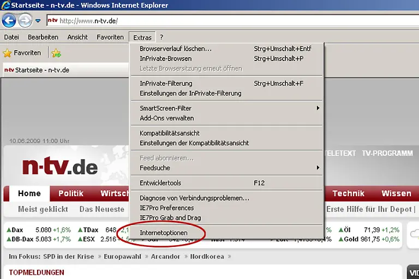Click the address bar URL field
Image resolution: width=419 pixels, height=279 pixels.
(218, 21)
